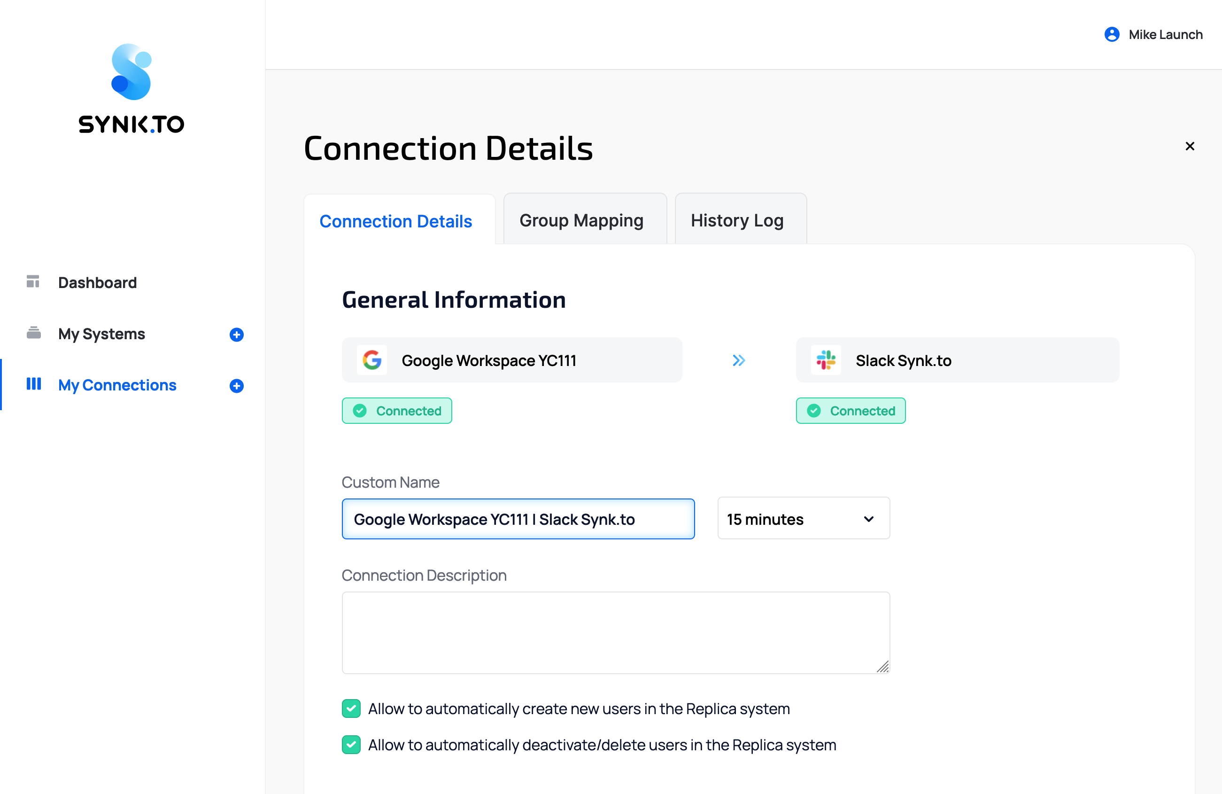The image size is (1222, 794).
Task: Go to Dashboard in sidebar
Action: click(x=98, y=282)
